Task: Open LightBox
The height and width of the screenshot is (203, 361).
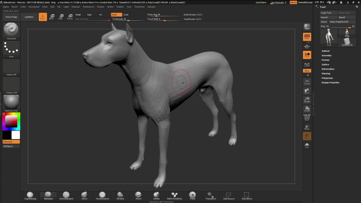Action: (29, 17)
